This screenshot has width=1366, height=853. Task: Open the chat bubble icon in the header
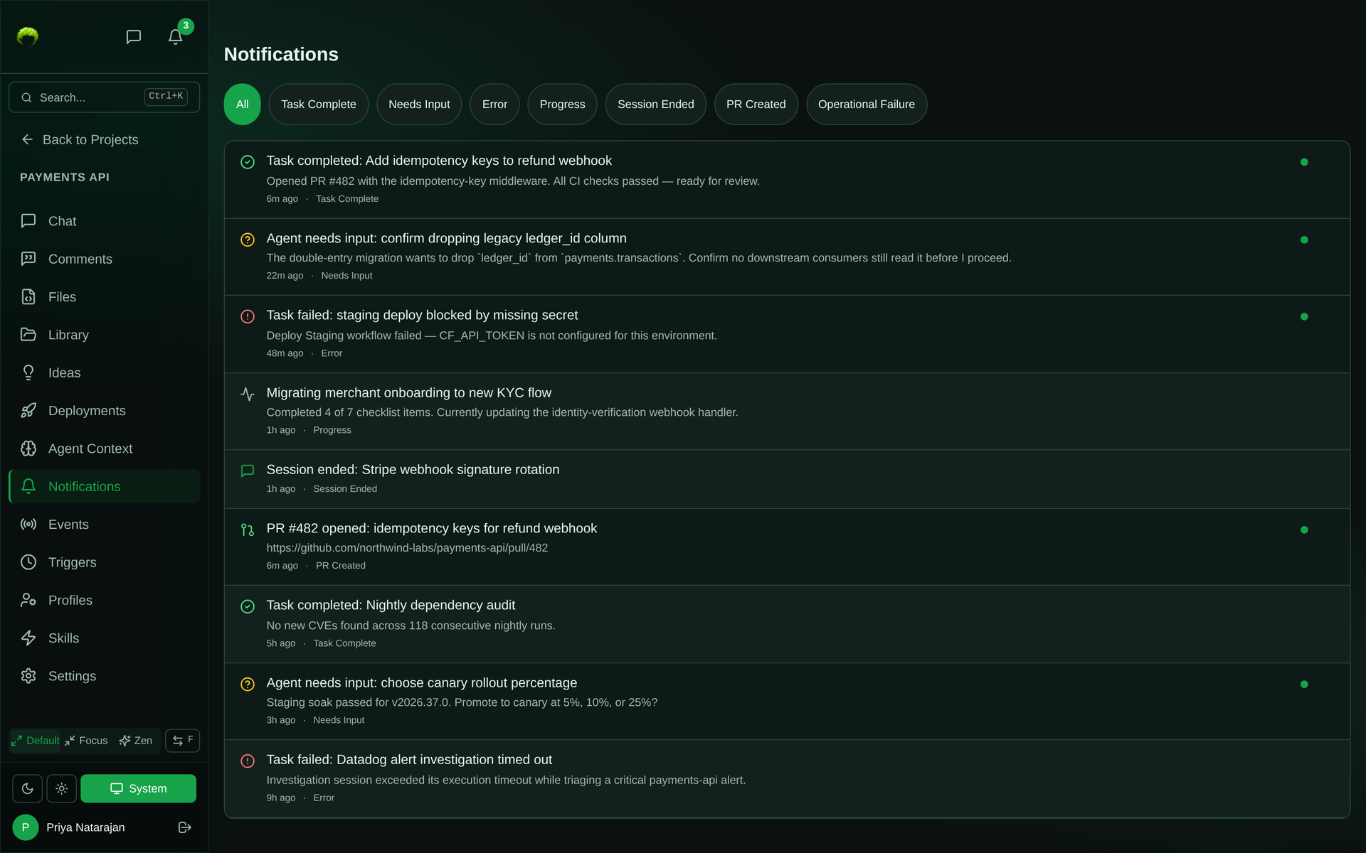(133, 37)
